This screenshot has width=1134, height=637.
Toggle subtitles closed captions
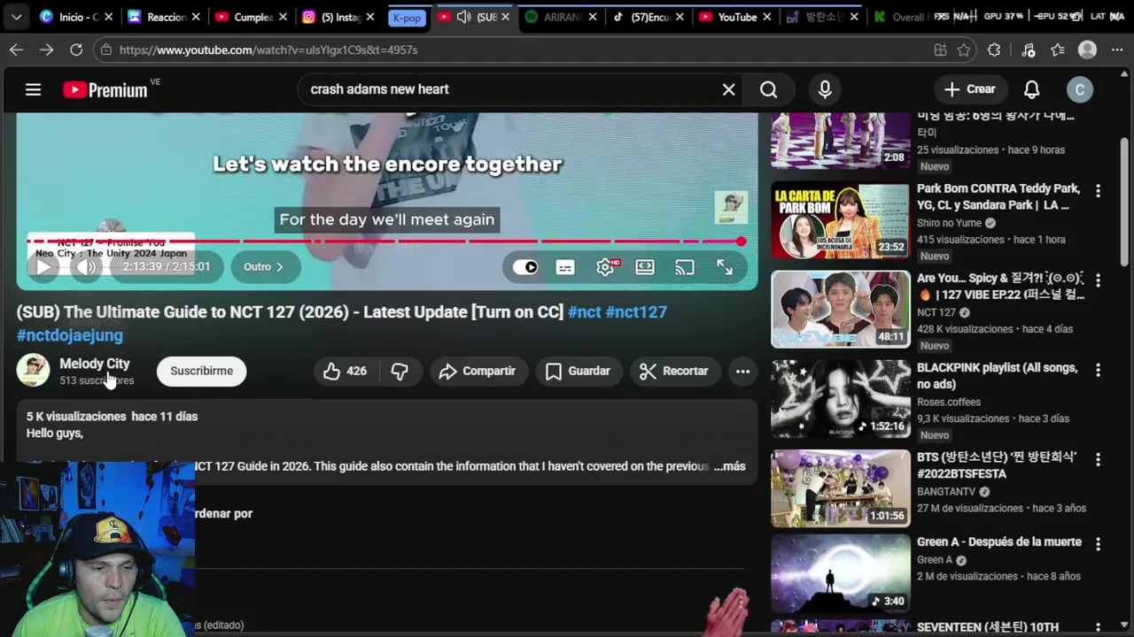565,267
